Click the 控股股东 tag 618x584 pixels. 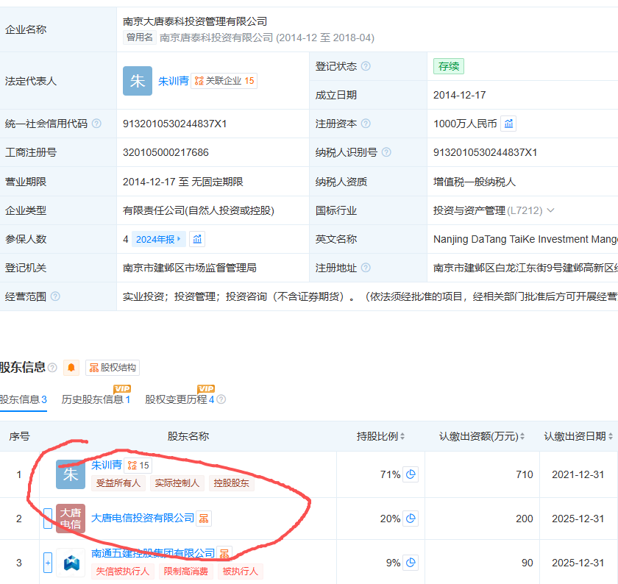[231, 483]
